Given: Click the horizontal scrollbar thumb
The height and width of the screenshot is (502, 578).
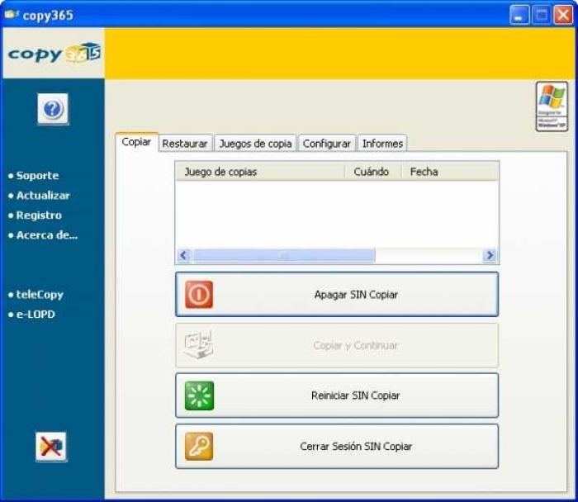Looking at the screenshot, I should 284,255.
